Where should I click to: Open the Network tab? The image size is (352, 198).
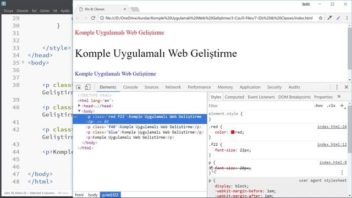173,87
